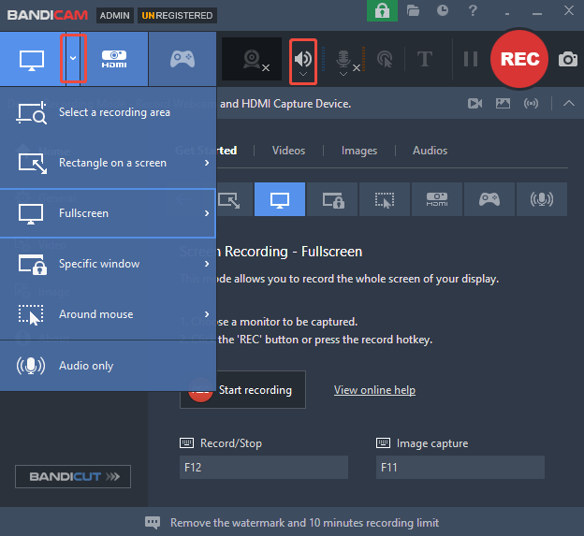
Task: Take a screenshot with camera icon
Action: (x=567, y=59)
